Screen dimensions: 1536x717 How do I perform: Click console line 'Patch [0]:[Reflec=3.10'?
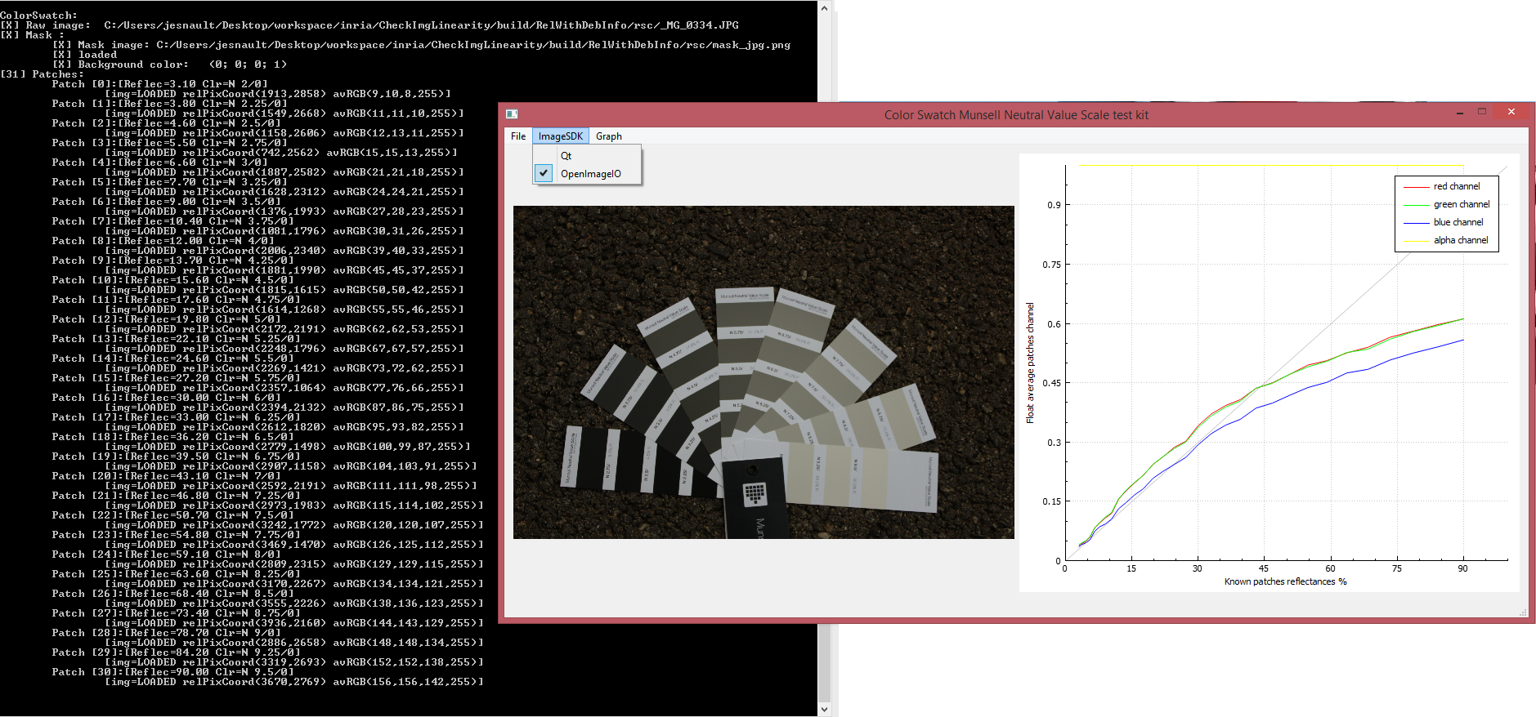pos(159,84)
